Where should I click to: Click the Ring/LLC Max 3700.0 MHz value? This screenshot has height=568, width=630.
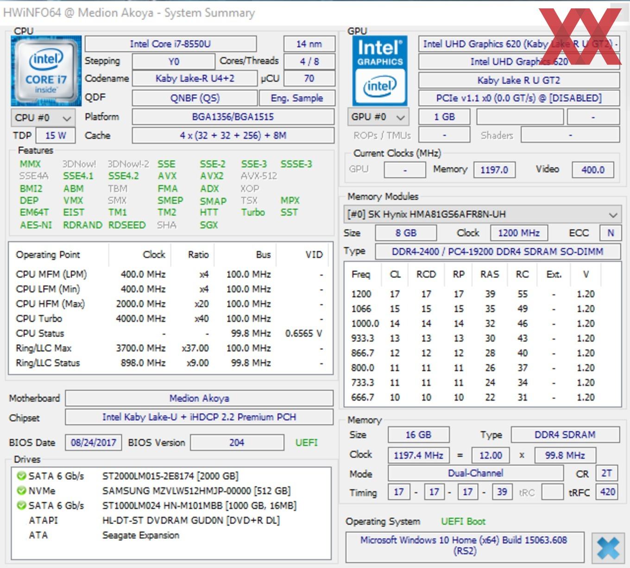pyautogui.click(x=141, y=348)
